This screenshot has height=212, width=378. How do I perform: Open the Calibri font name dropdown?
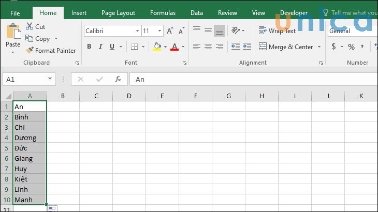click(x=137, y=31)
